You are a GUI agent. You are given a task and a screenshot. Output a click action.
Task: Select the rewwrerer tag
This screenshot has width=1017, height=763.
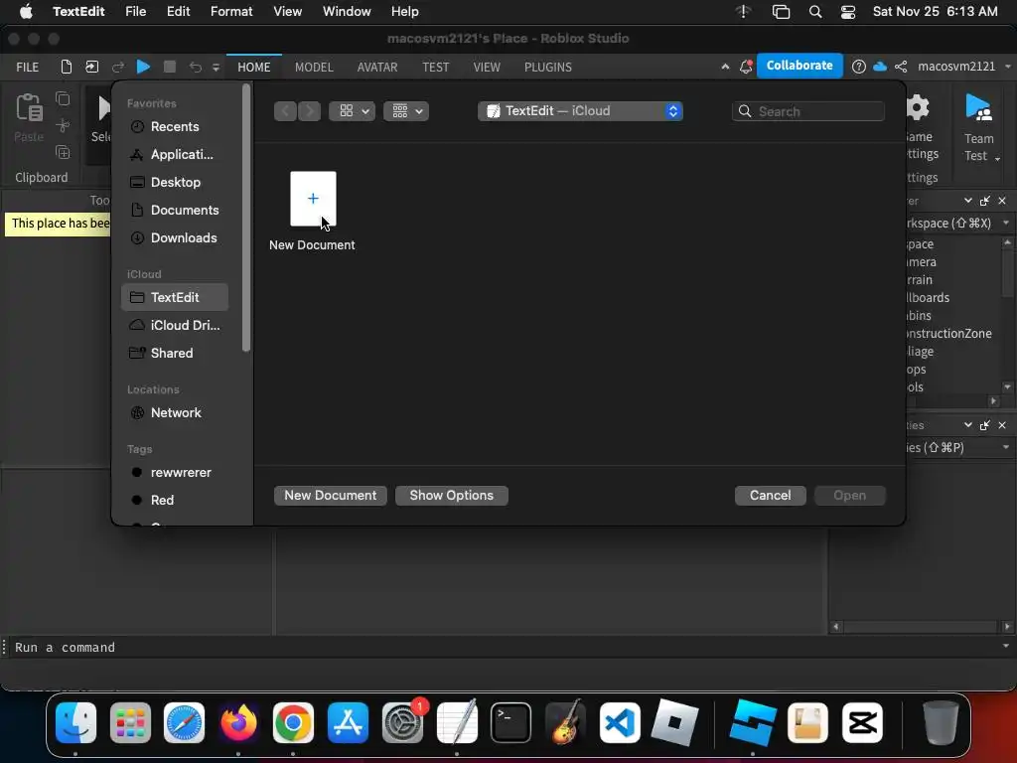pyautogui.click(x=175, y=472)
